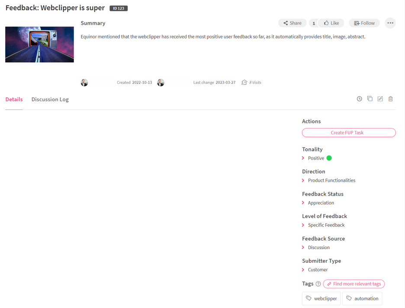The height and width of the screenshot is (308, 405).
Task: Click the help icon next to Tags
Action: [x=318, y=284]
